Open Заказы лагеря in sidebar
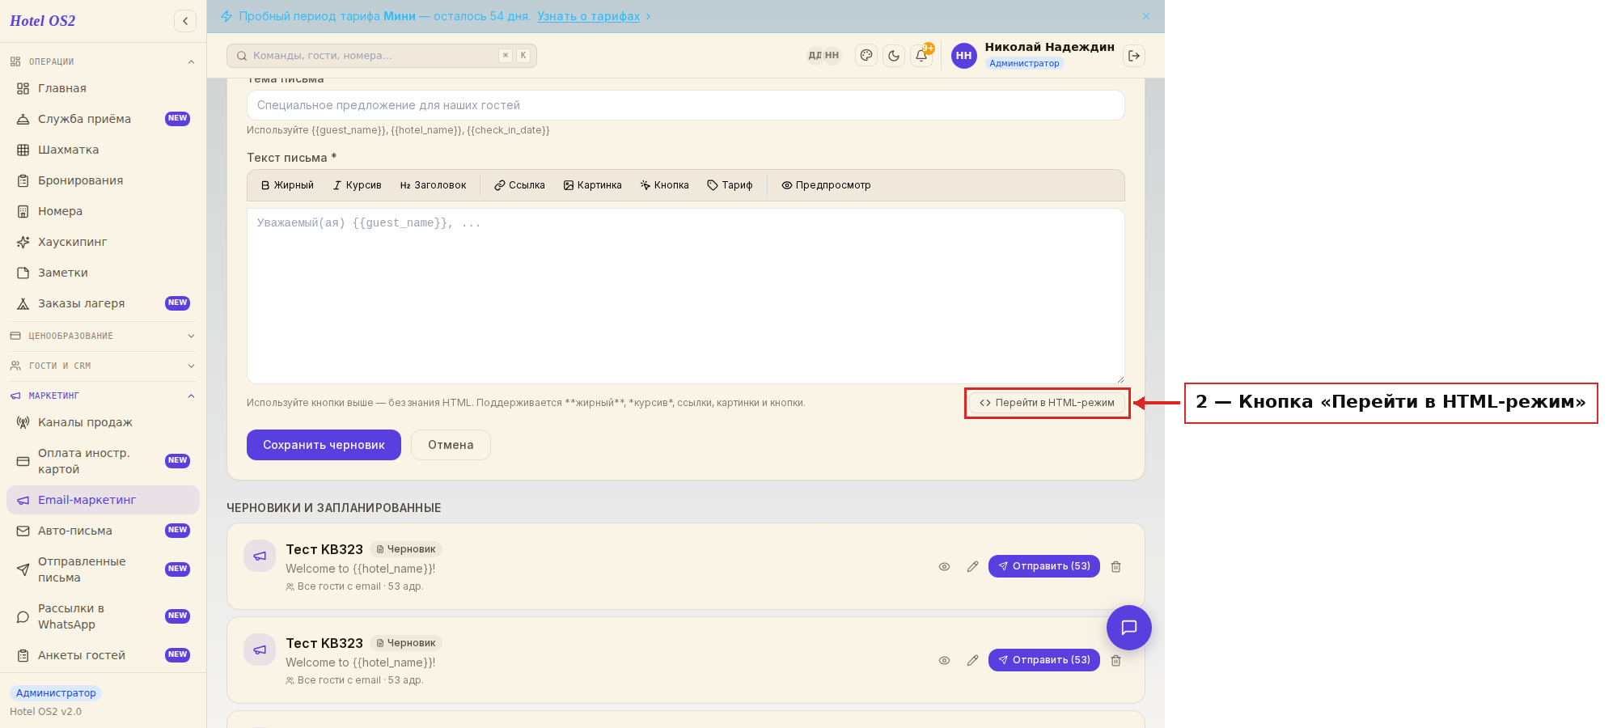Viewport: 1617px width, 728px height. (103, 303)
